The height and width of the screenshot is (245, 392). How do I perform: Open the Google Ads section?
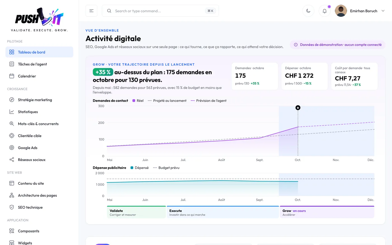click(x=39, y=148)
